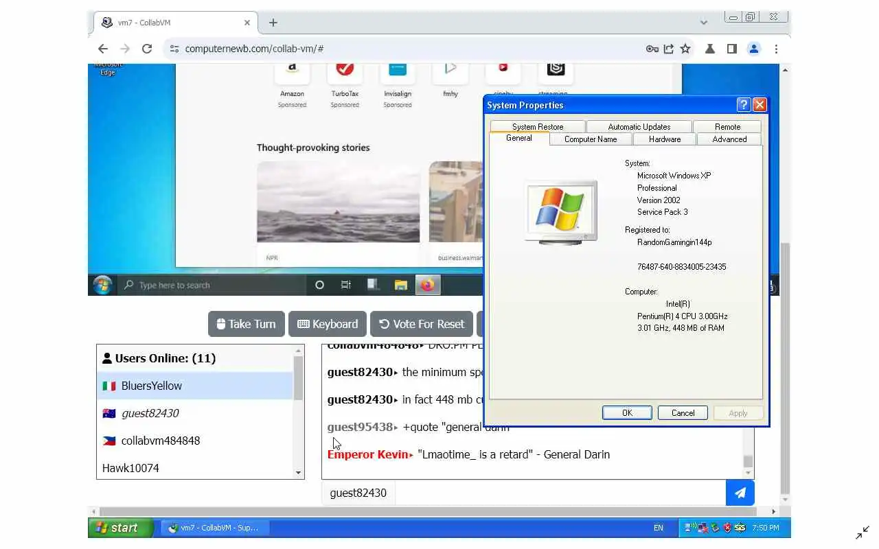Viewport: 879px width, 549px height.
Task: Toggle the browser side panel icon
Action: pyautogui.click(x=732, y=49)
